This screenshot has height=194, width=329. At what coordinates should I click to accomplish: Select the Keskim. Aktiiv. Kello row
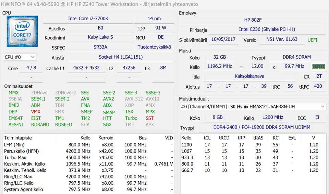88,164
